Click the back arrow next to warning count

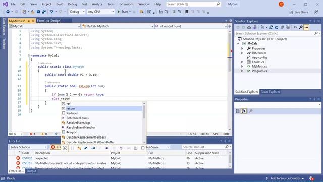pyautogui.click(x=56, y=134)
